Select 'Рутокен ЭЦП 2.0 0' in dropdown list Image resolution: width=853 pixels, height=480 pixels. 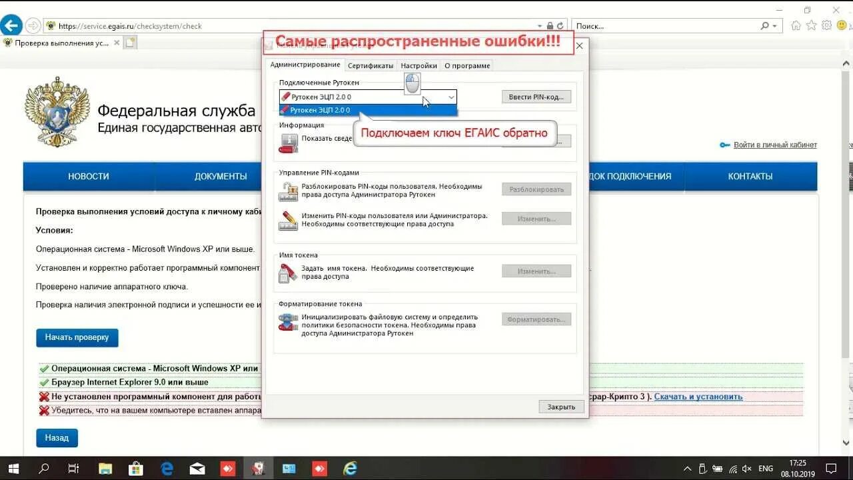(x=369, y=110)
